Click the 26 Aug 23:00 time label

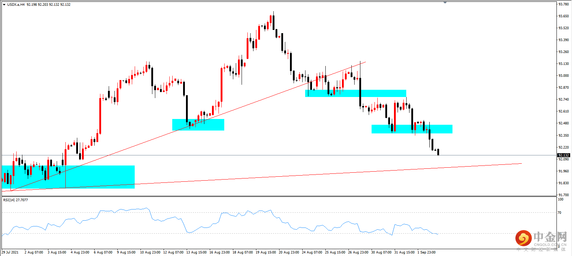358,252
